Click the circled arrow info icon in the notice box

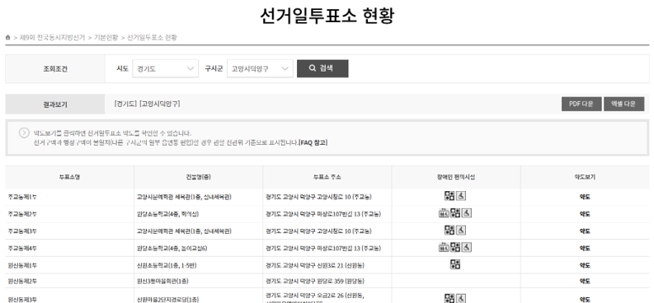[24, 133]
